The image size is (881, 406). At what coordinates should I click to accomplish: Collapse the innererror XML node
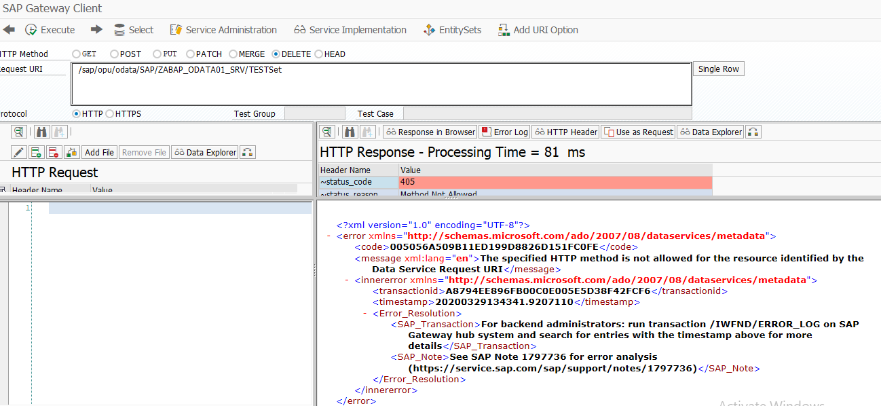347,280
